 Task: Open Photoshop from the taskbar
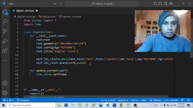click(66, 105)
